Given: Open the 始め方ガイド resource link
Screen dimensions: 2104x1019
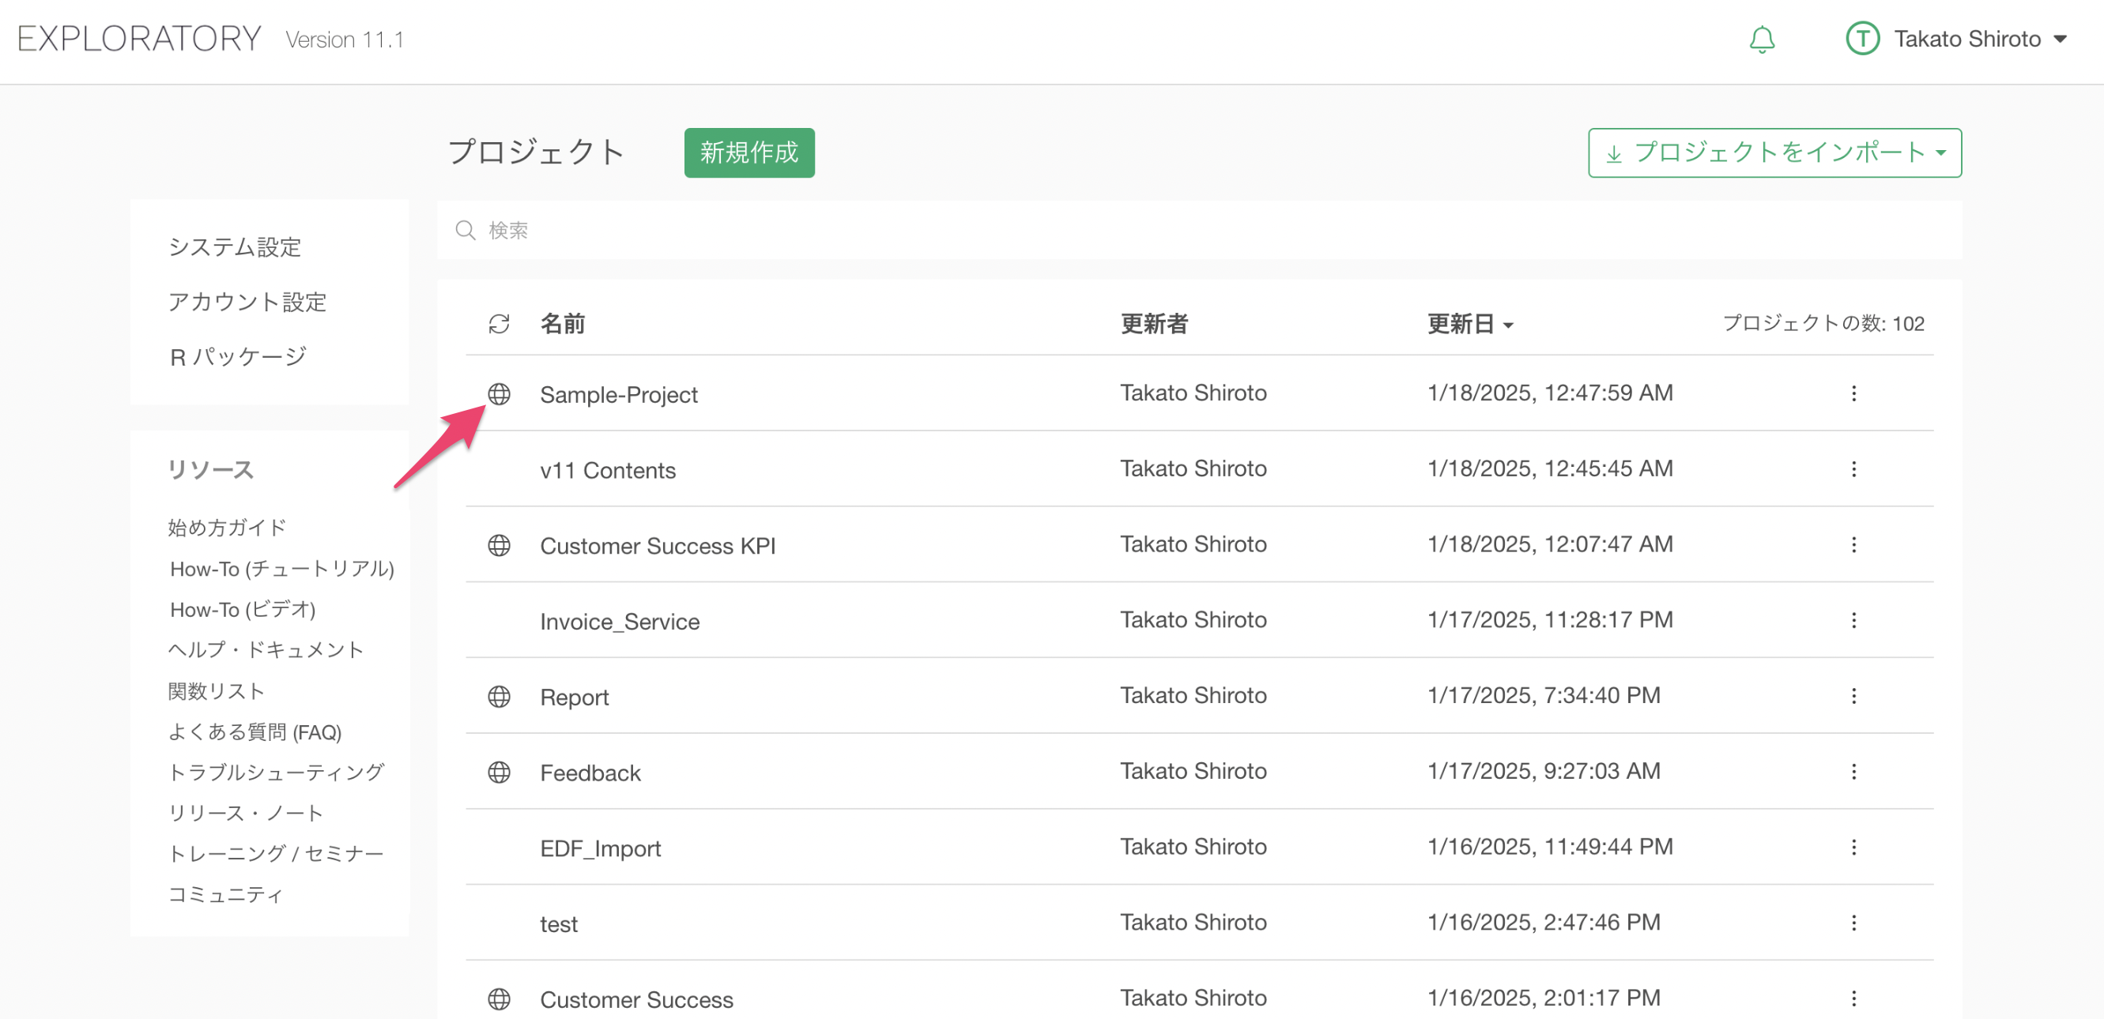Looking at the screenshot, I should click(x=227, y=528).
